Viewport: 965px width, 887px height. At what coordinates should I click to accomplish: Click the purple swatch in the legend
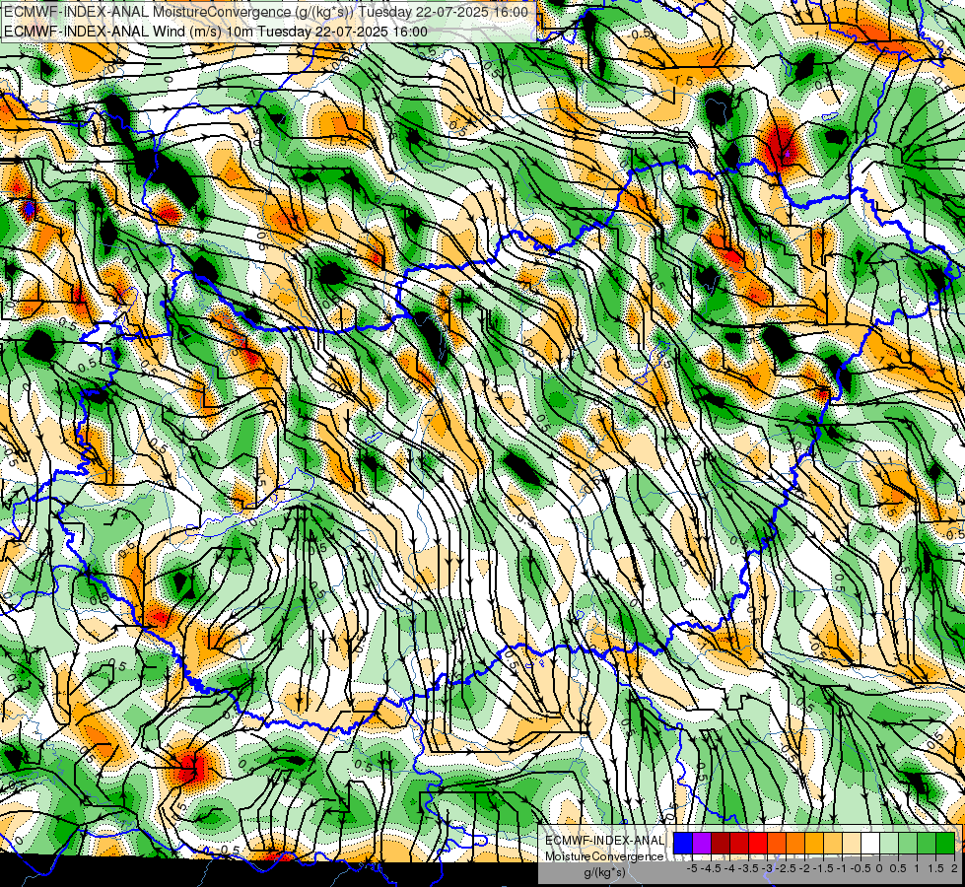point(702,844)
